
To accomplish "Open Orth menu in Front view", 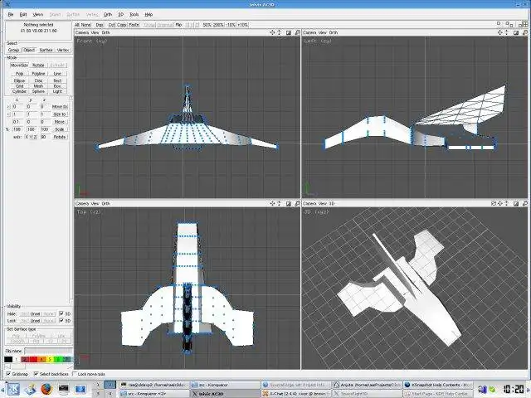I will pos(105,32).
